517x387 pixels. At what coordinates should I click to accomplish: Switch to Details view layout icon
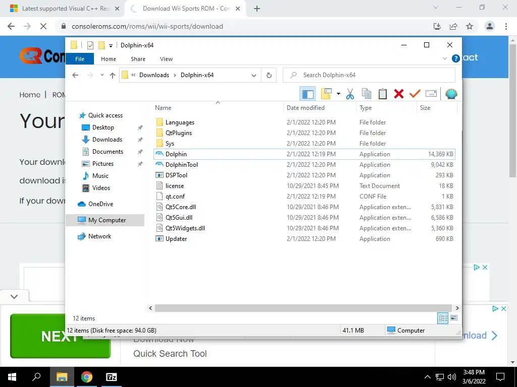tap(443, 318)
